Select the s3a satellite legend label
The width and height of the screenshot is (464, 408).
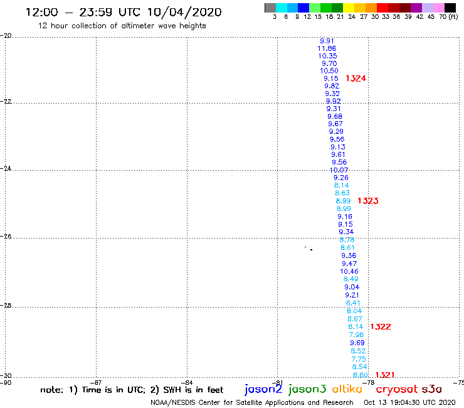[432, 389]
